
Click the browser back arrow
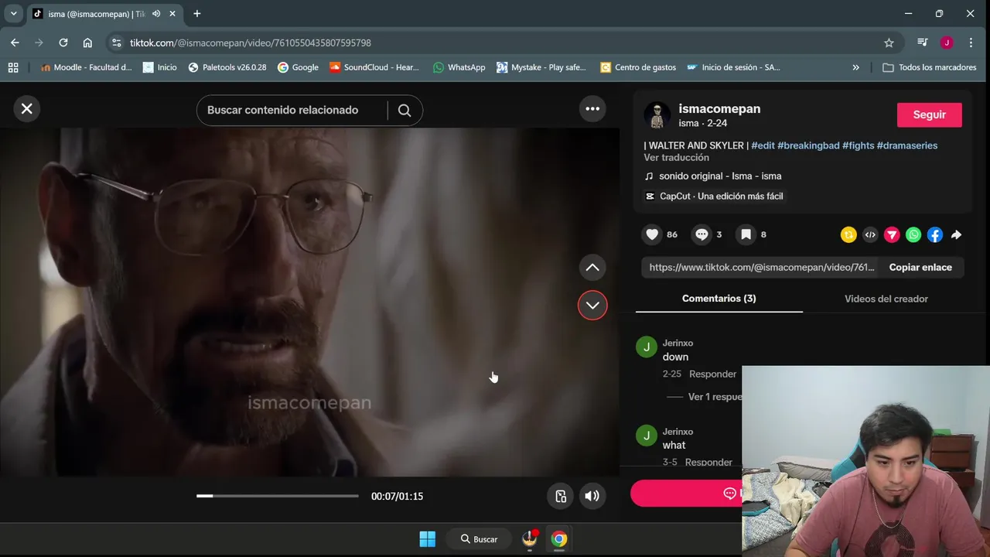tap(15, 43)
